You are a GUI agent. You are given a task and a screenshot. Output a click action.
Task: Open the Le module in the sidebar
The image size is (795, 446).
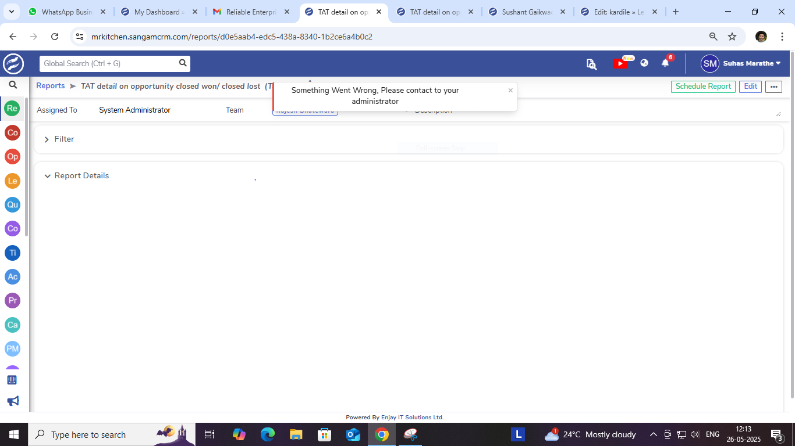[12, 181]
